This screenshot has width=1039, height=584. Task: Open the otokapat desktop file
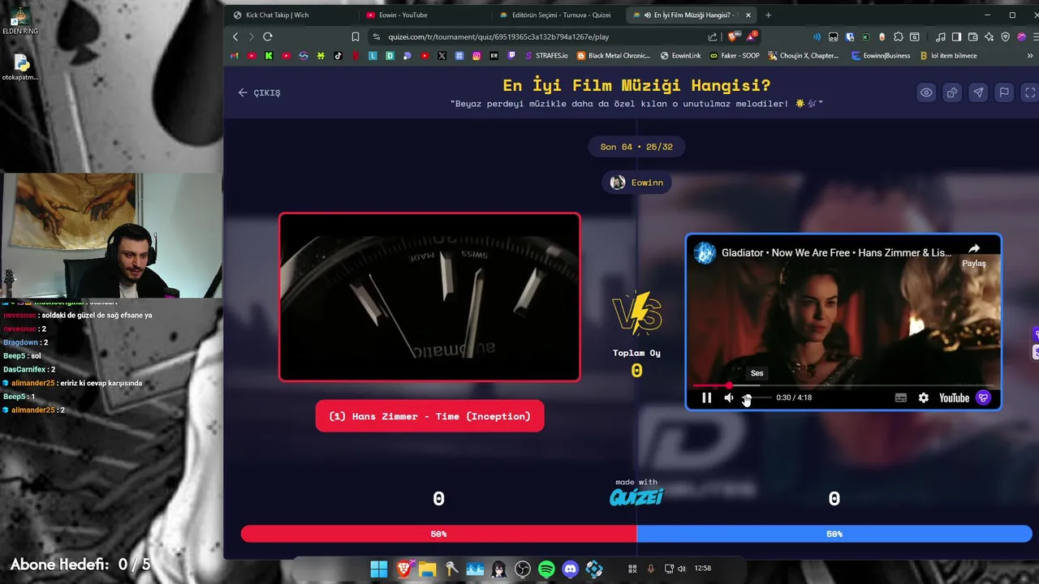[x=20, y=68]
